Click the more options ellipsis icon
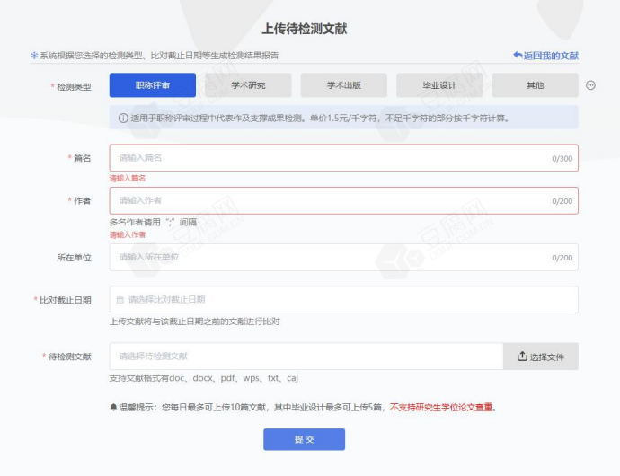620x476 pixels. (590, 85)
